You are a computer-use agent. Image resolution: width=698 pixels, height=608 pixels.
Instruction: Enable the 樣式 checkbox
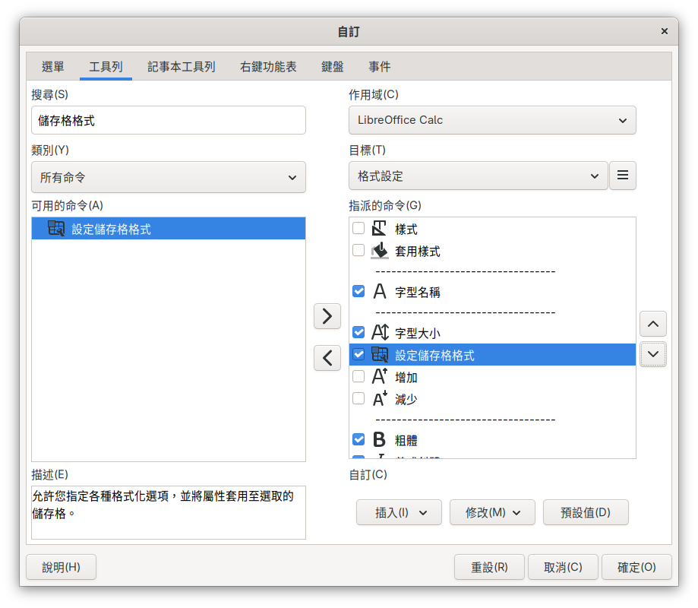click(358, 229)
